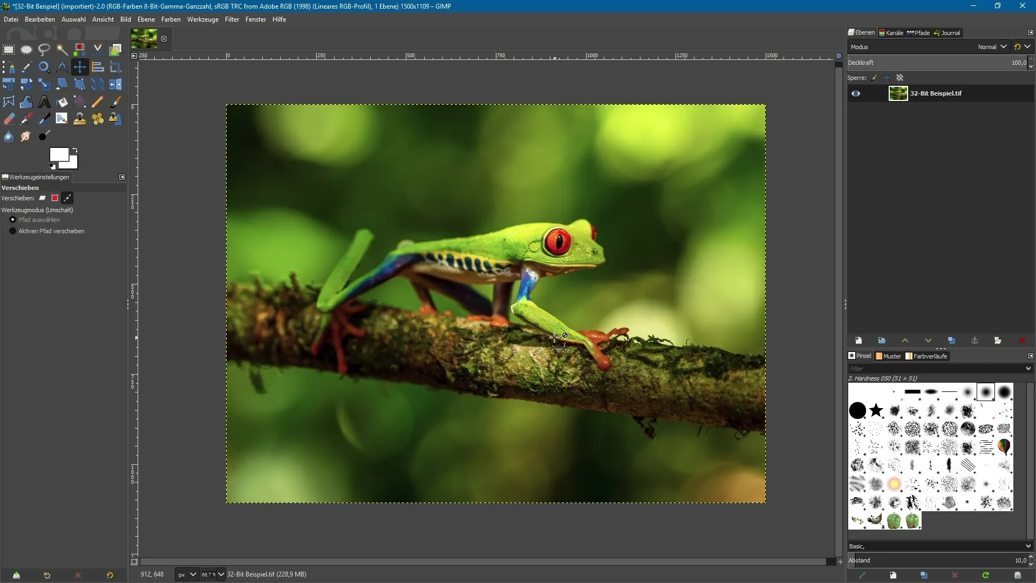Open the layer mode group switcher dropdown

[1022, 47]
